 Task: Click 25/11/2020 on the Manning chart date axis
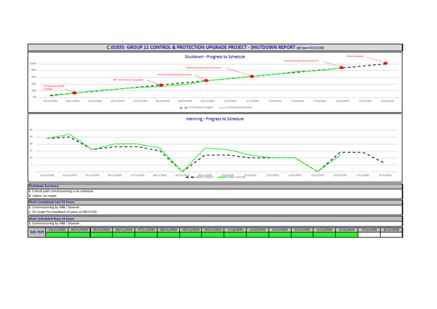coord(92,175)
